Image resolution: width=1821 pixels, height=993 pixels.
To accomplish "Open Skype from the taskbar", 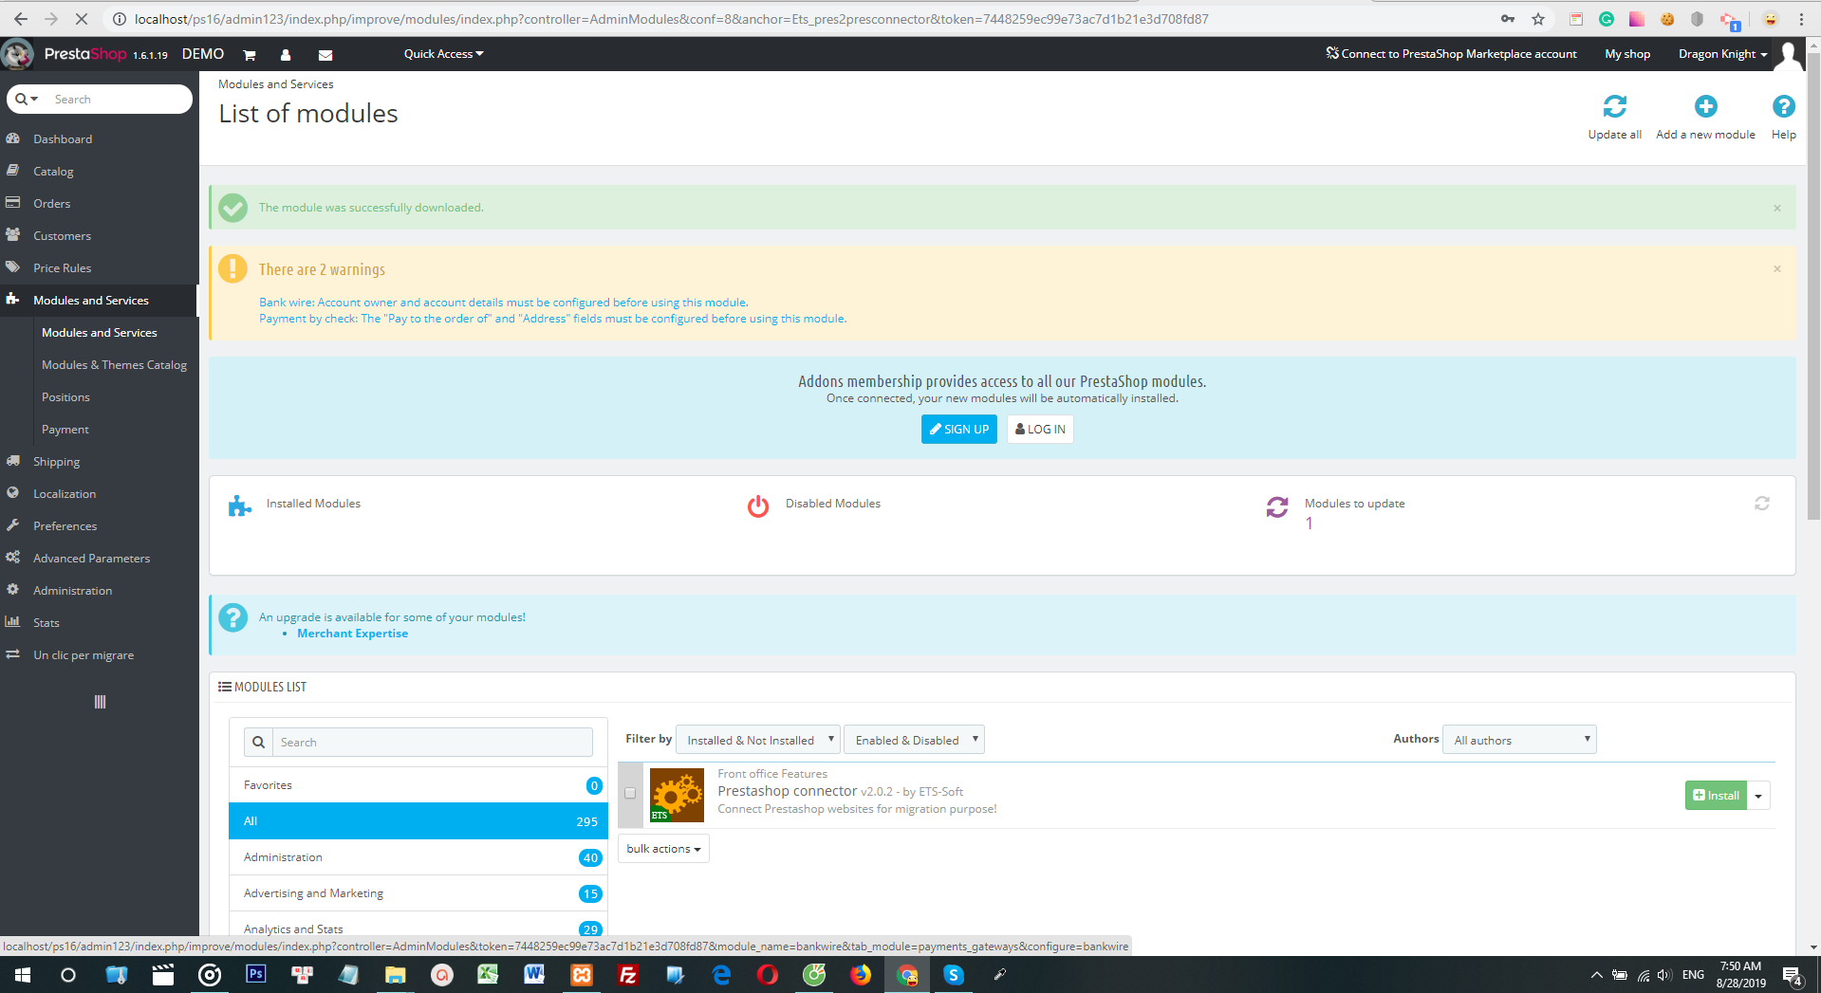I will [x=954, y=974].
